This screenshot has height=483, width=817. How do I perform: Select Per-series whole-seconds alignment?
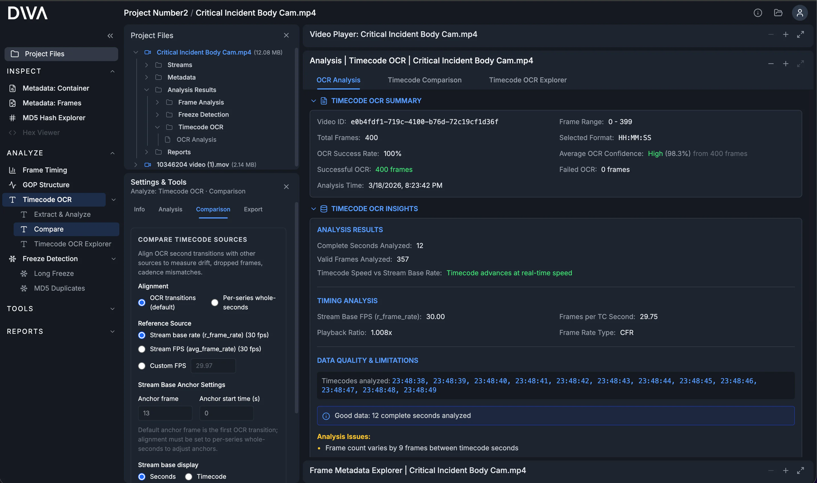pyautogui.click(x=215, y=303)
